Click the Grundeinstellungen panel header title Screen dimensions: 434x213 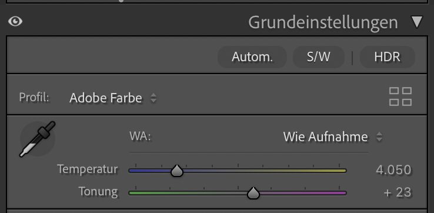(323, 22)
